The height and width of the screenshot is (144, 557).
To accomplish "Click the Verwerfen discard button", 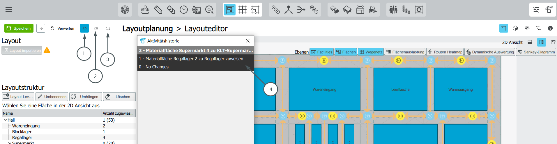I will tap(62, 28).
